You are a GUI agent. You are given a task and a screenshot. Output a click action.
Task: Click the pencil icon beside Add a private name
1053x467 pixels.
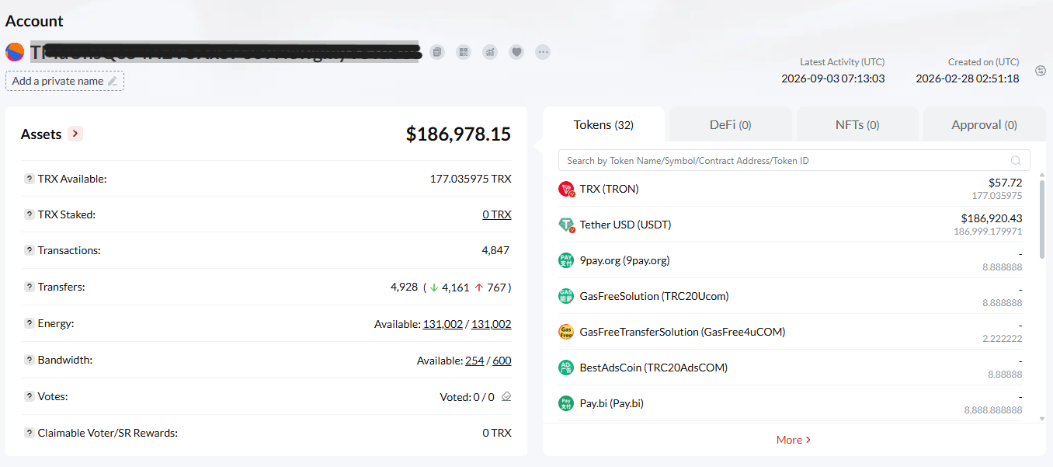click(113, 81)
